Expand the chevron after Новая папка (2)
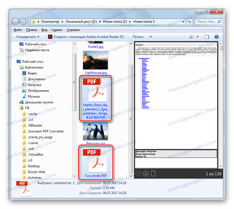234x209 pixels. coord(130,22)
